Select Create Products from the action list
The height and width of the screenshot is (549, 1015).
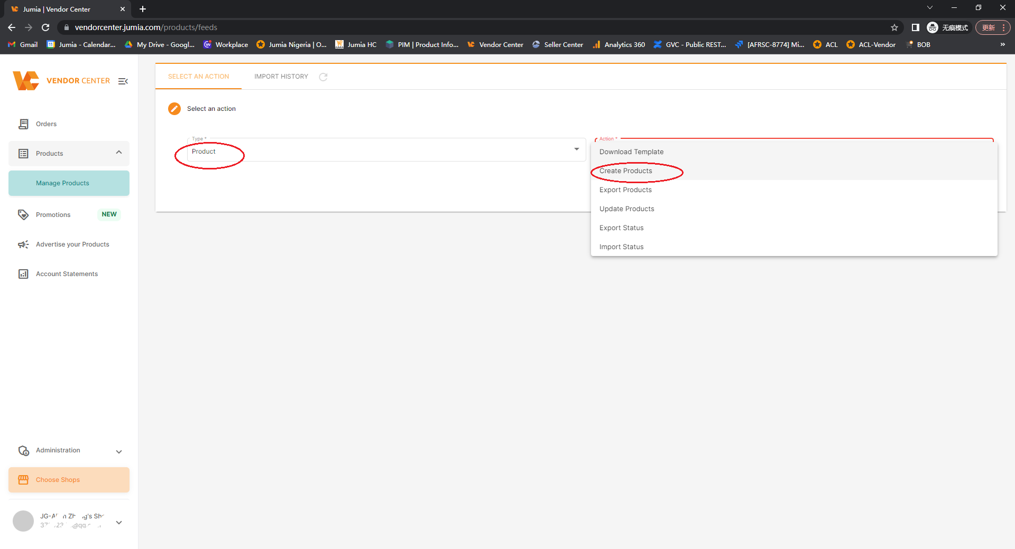(x=625, y=171)
